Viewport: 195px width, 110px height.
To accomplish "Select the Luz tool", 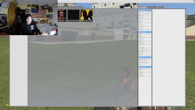I will (x=145, y=46).
